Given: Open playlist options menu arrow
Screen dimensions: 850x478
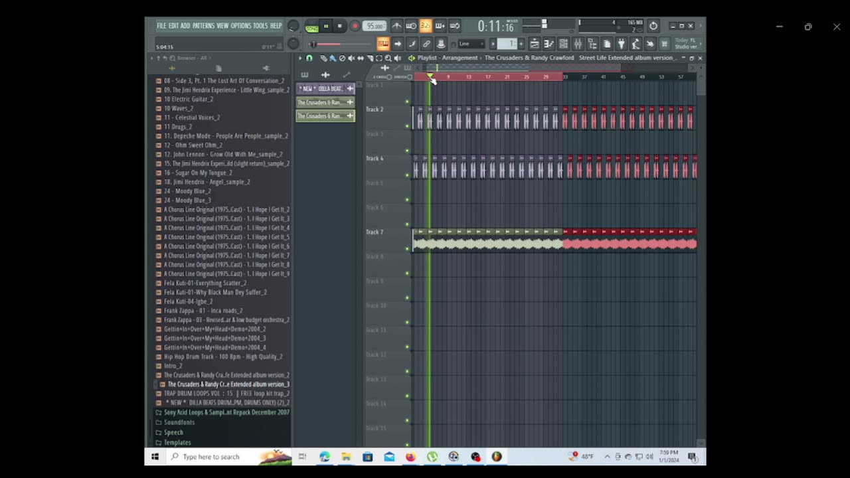Looking at the screenshot, I should 300,58.
